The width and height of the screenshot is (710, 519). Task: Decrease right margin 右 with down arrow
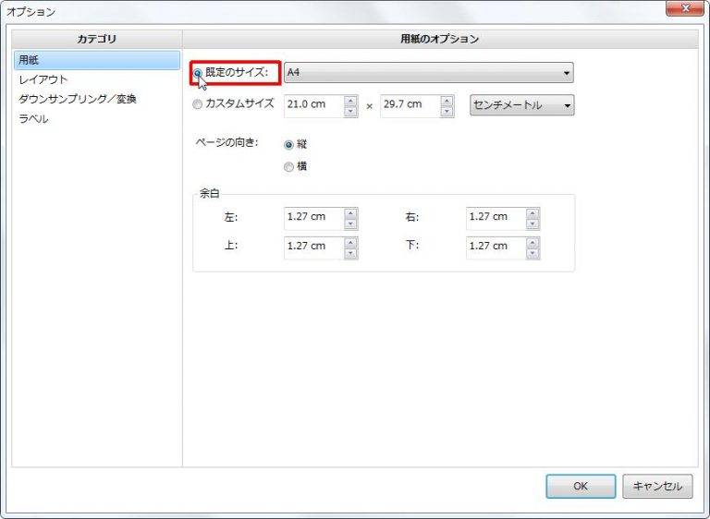[x=532, y=223]
